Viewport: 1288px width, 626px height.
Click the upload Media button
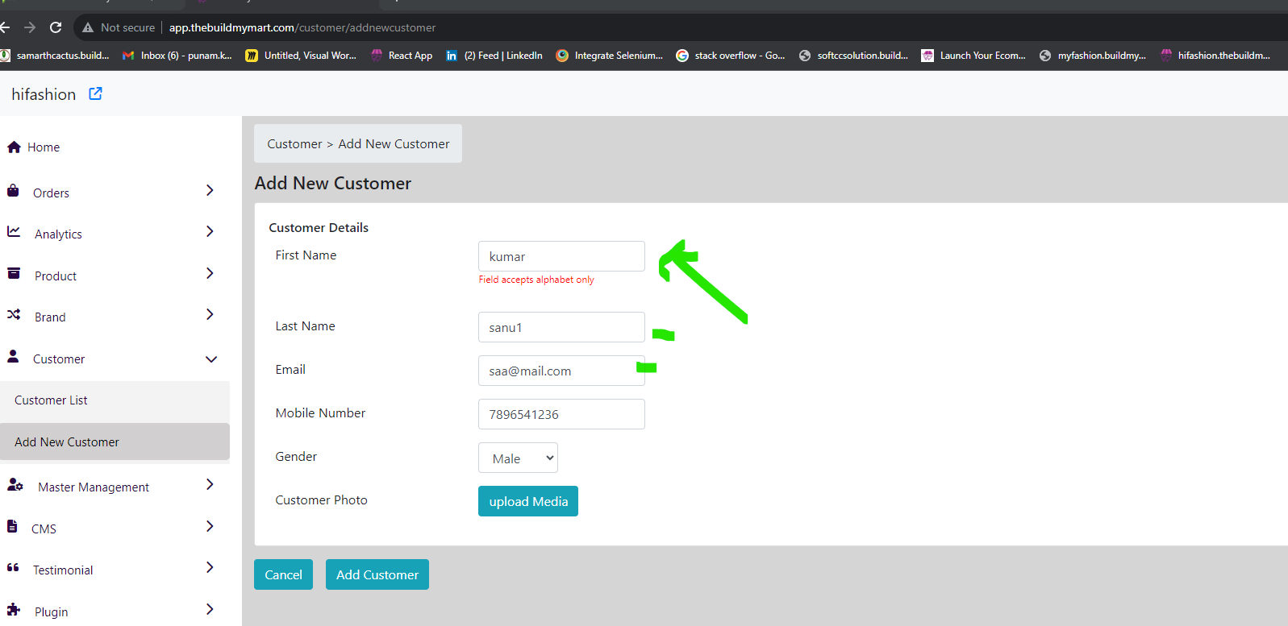click(528, 501)
